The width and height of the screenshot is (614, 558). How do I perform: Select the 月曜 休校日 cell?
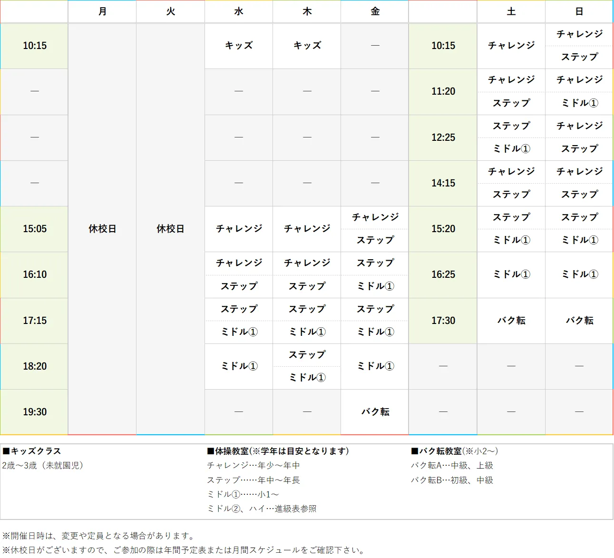tap(102, 229)
